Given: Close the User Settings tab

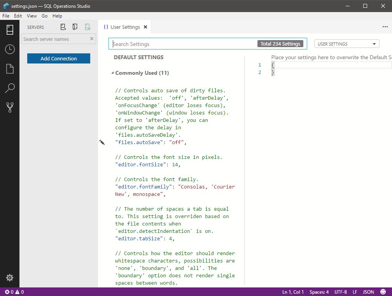Looking at the screenshot, I should pos(145,27).
